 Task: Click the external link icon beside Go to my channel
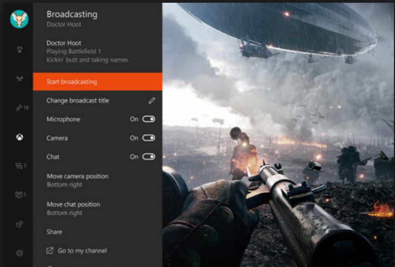point(50,251)
